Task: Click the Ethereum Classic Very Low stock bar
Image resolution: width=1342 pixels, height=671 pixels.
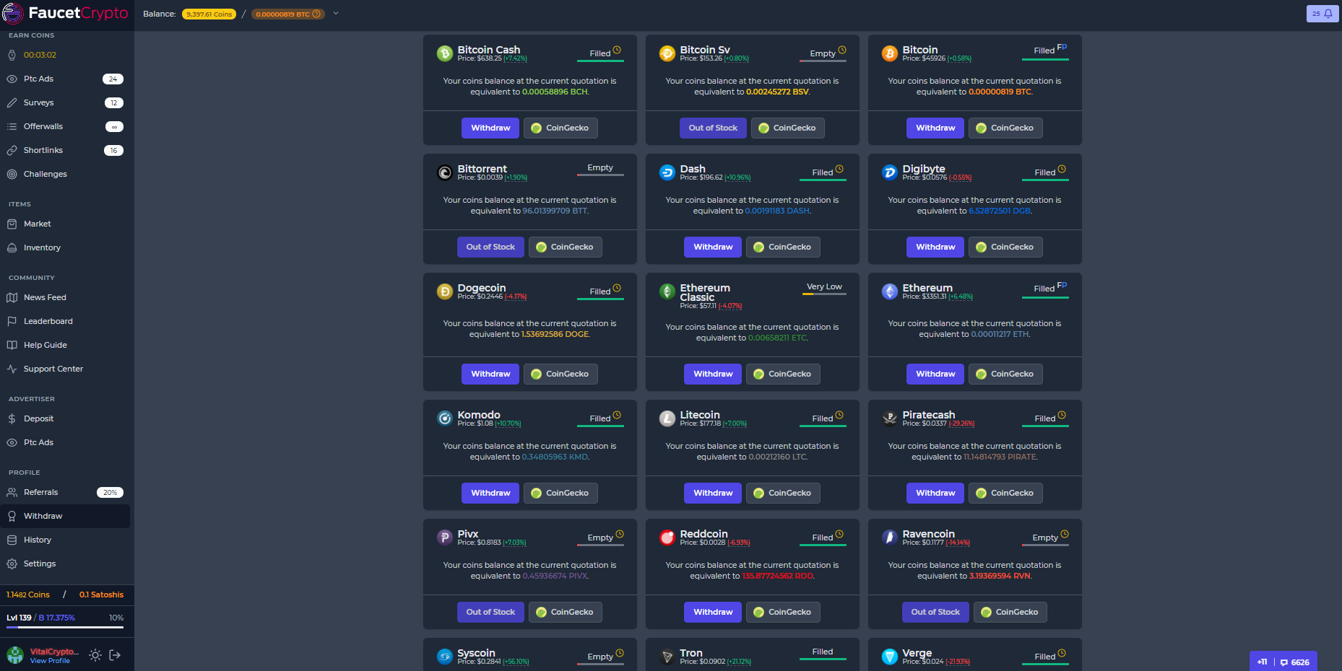Action: tap(824, 294)
